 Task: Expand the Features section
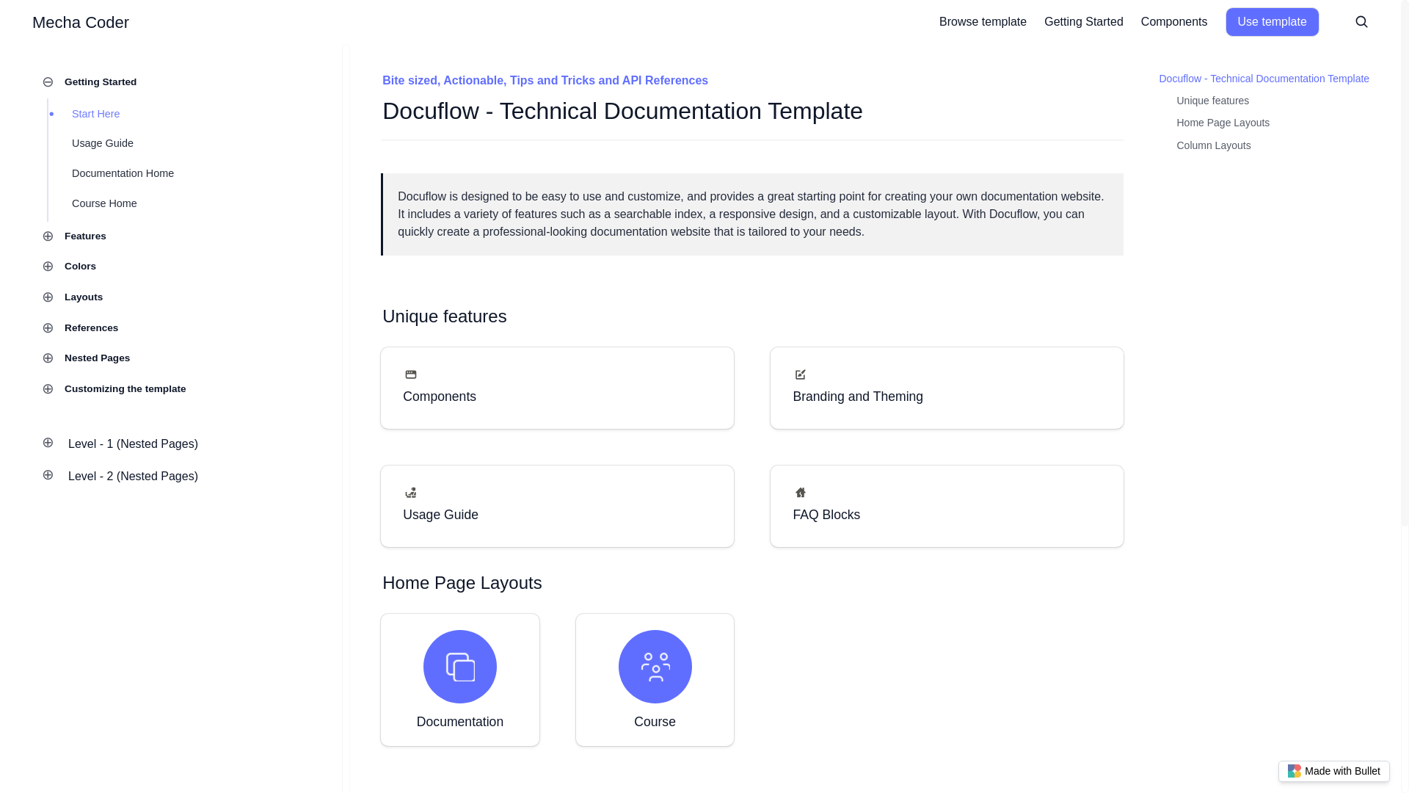48,236
